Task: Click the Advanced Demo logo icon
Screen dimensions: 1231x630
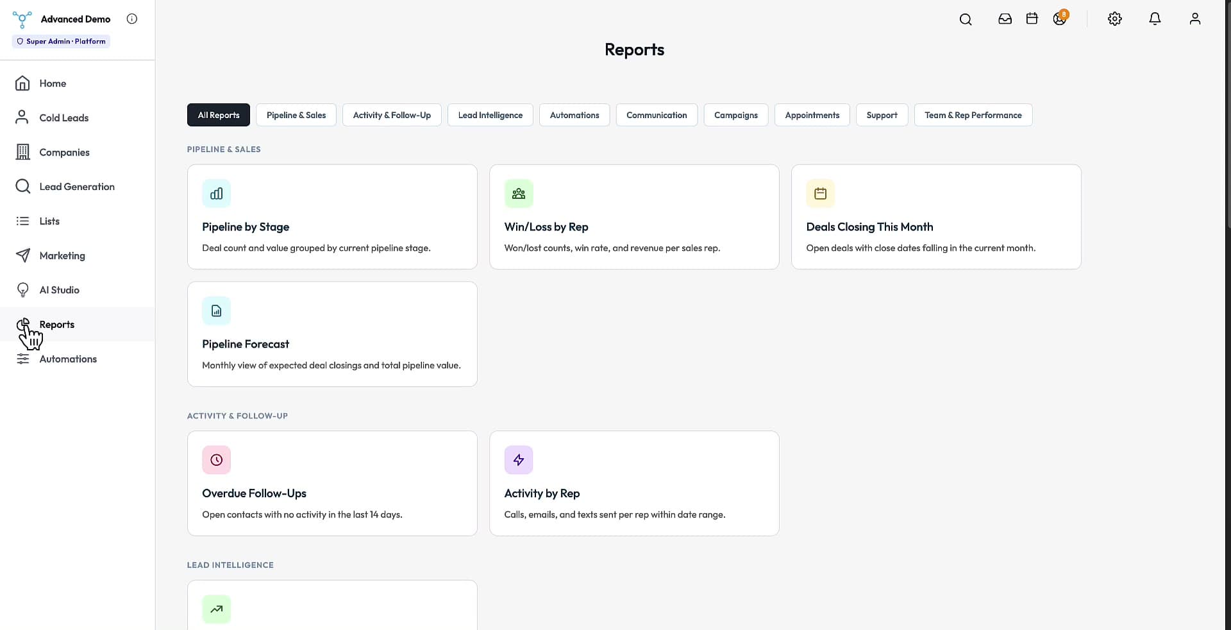Action: pos(22,19)
